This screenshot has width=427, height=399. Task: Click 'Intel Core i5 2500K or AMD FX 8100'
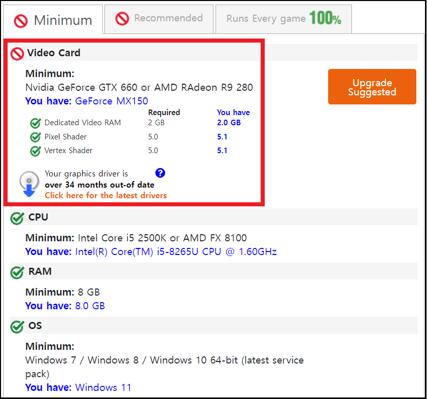(x=162, y=238)
